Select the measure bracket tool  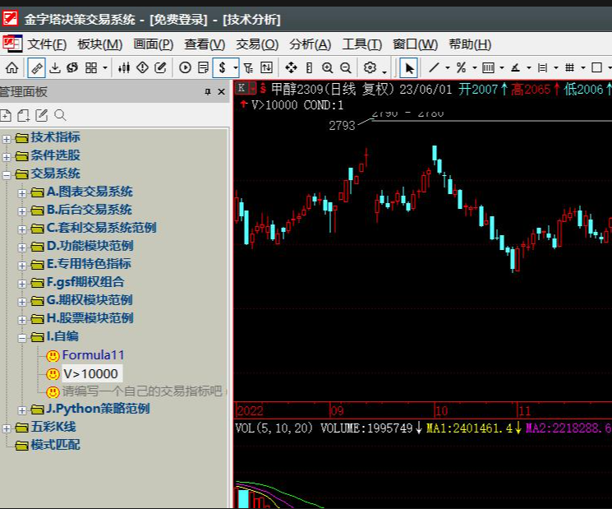pos(542,68)
